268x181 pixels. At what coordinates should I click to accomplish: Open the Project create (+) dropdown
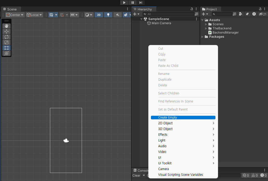205,14
